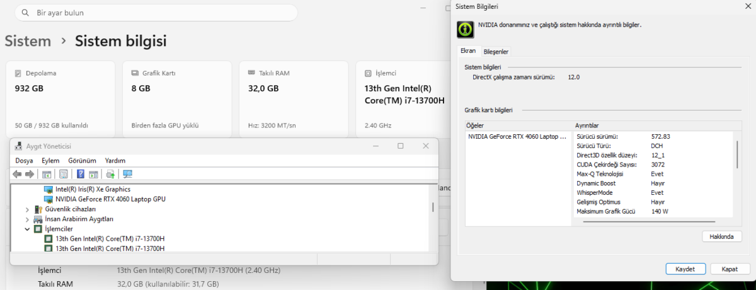
Task: Click the Birden fazla GPU yüklü text
Action: click(165, 125)
